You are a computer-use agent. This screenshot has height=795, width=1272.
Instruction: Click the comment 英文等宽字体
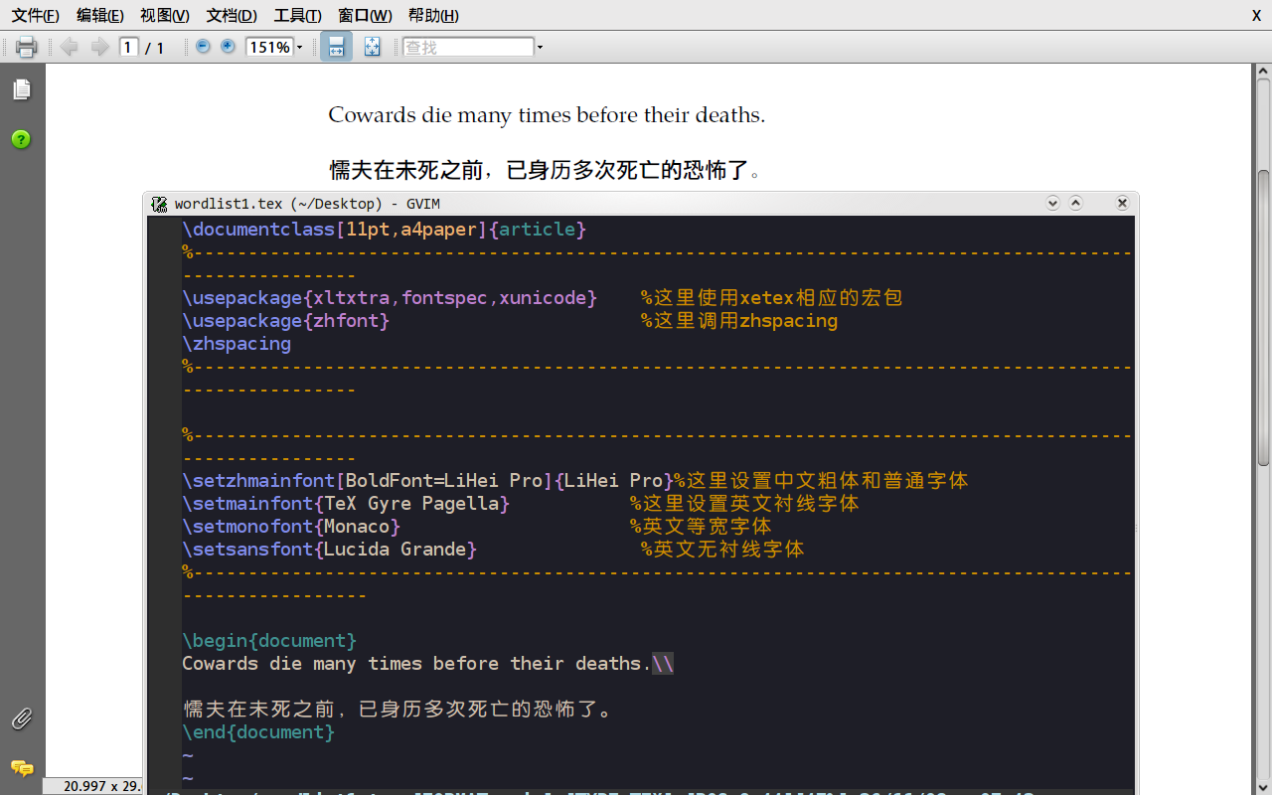click(x=701, y=527)
